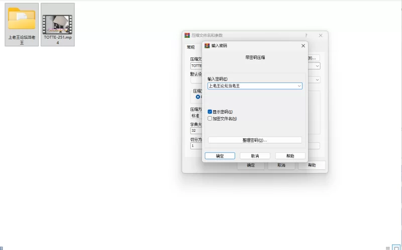Click the 上老王论坛当老王 folder name label
This screenshot has width=402, height=250.
pos(22,40)
